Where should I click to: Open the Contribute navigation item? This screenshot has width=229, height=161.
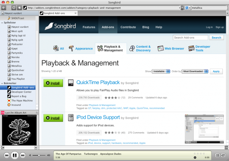pos(128,27)
